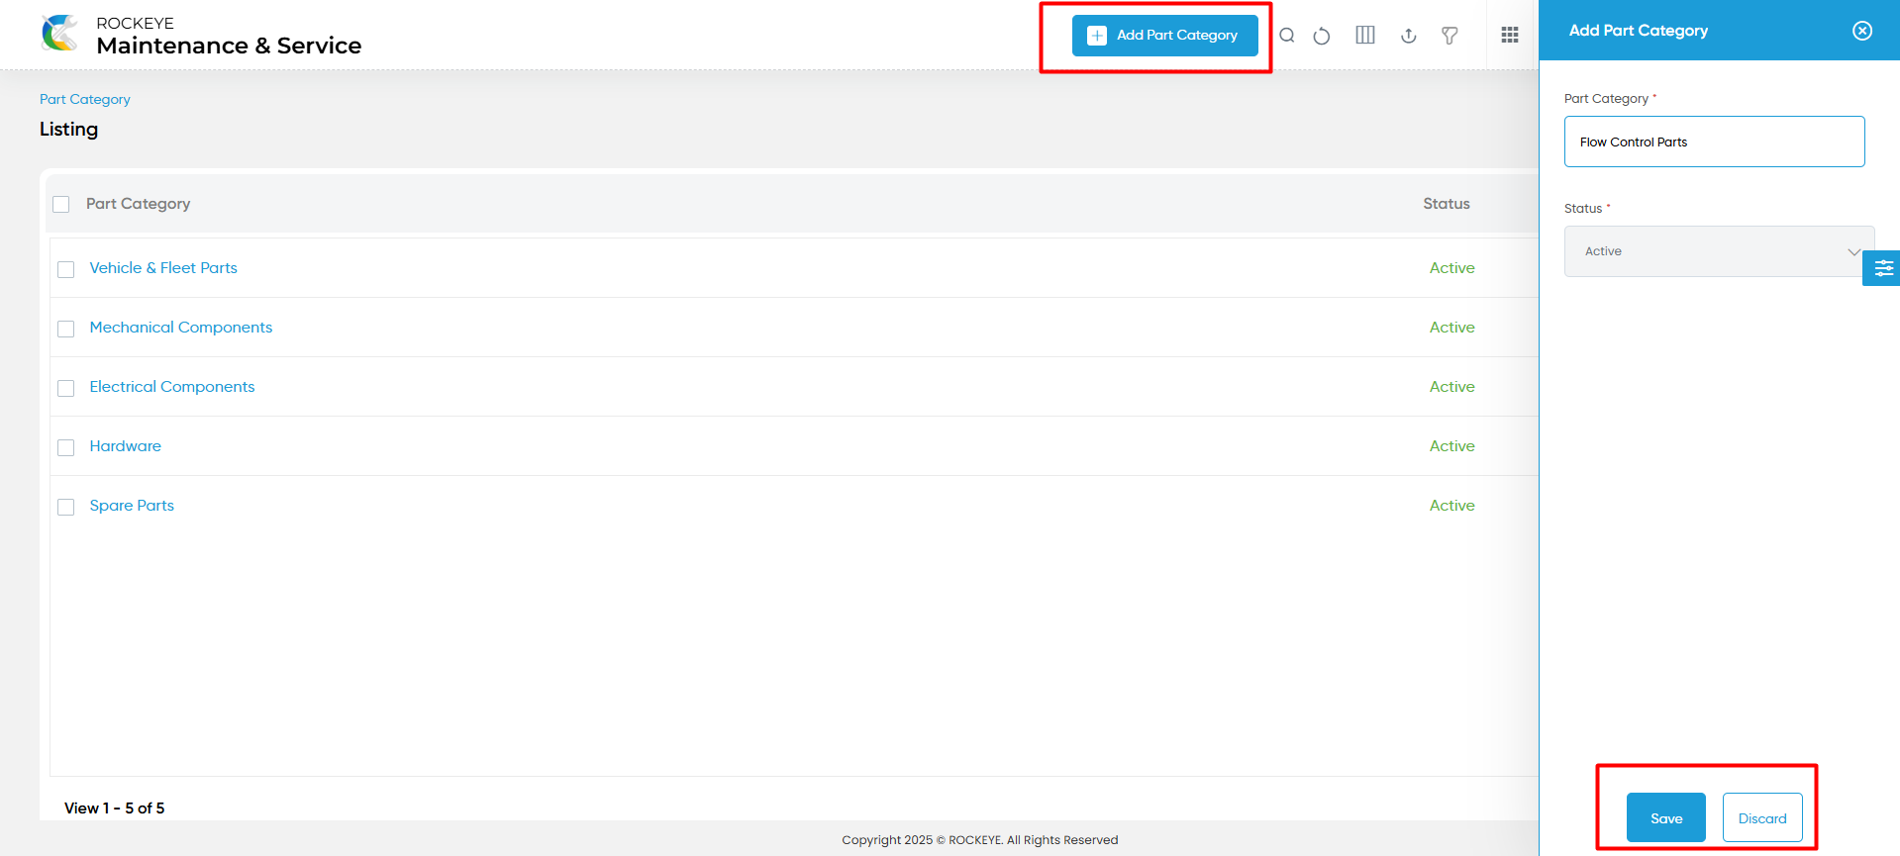This screenshot has height=856, width=1900.
Task: Click the blue settings sliders icon
Action: point(1883,268)
